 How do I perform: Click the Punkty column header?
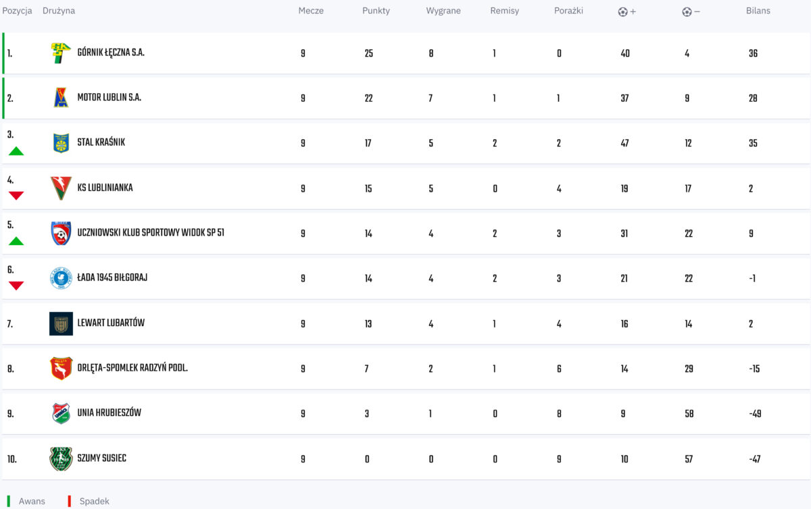click(x=376, y=11)
